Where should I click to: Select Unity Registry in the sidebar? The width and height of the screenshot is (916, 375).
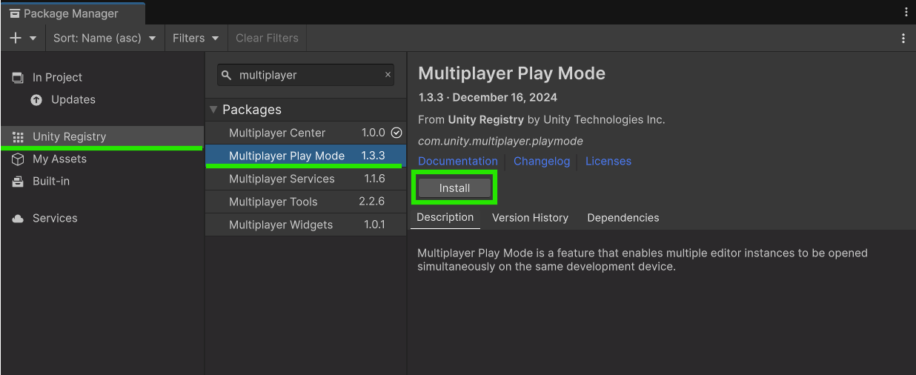pos(102,136)
